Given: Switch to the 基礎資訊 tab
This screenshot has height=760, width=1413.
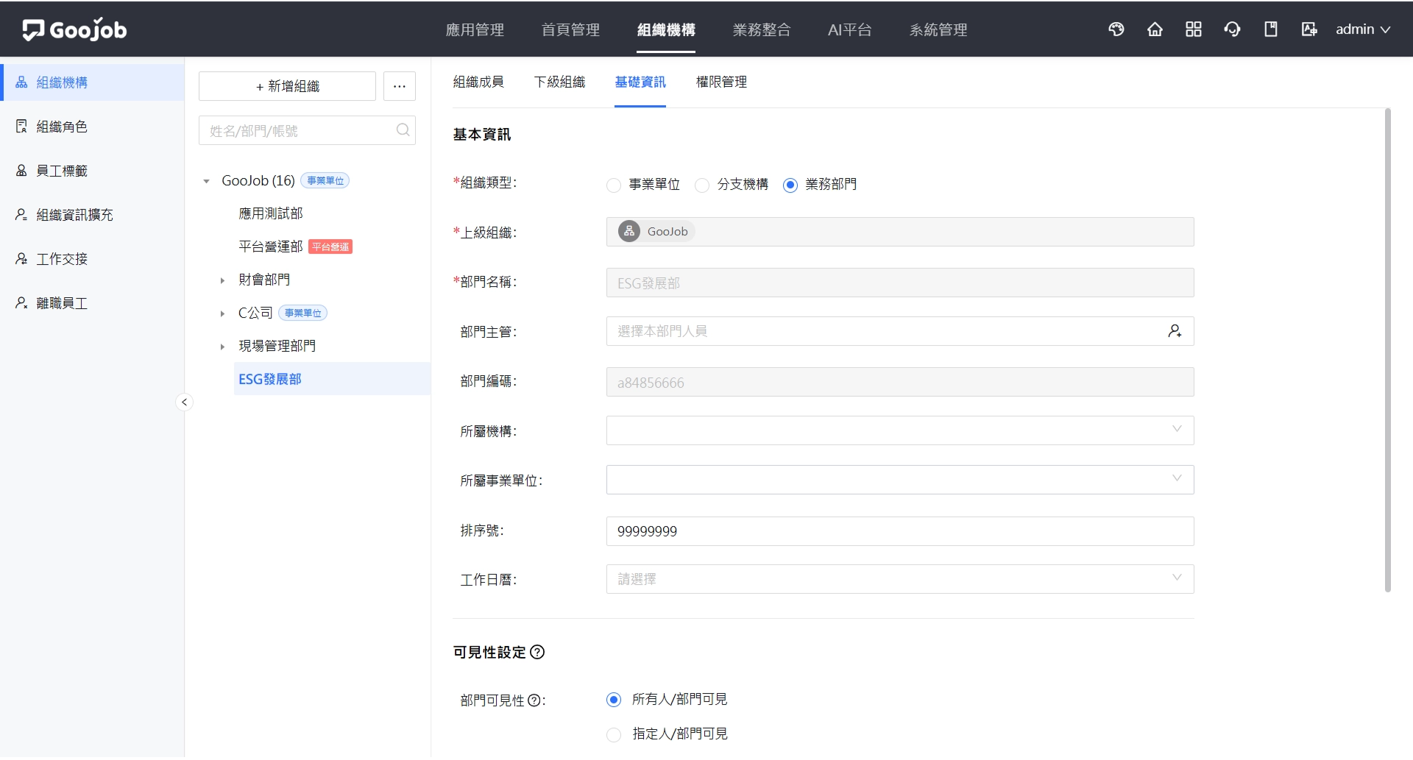Looking at the screenshot, I should coord(640,82).
